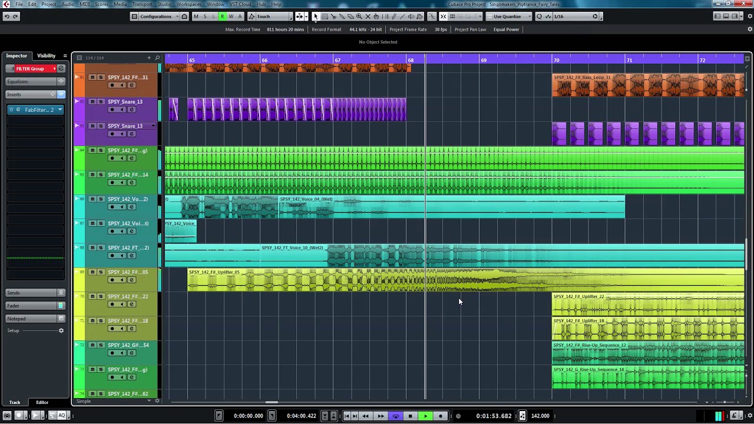
Task: Click the transport Rewind button
Action: pos(366,416)
